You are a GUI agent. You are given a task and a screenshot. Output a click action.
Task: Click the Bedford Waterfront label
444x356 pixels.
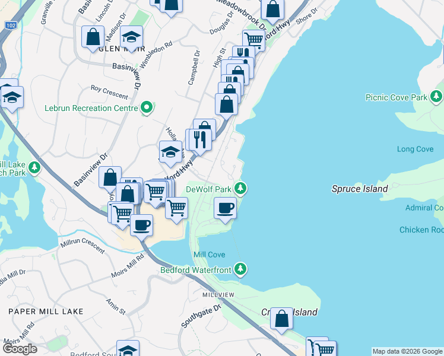pyautogui.click(x=196, y=270)
